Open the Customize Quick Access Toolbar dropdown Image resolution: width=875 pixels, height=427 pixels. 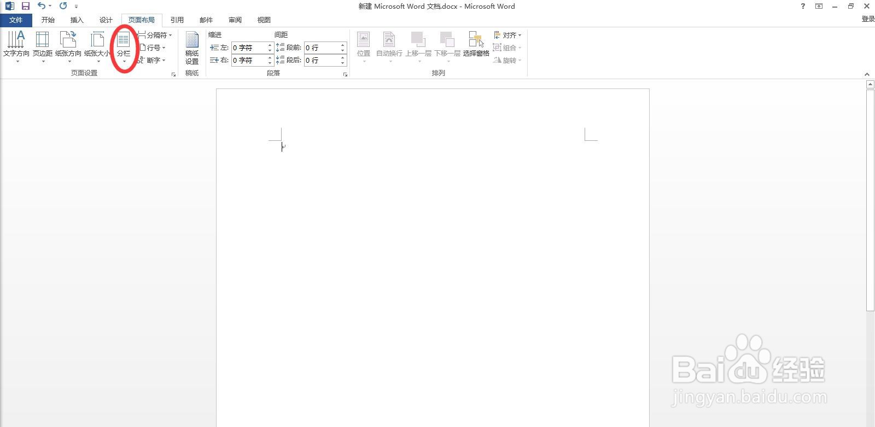tap(76, 7)
